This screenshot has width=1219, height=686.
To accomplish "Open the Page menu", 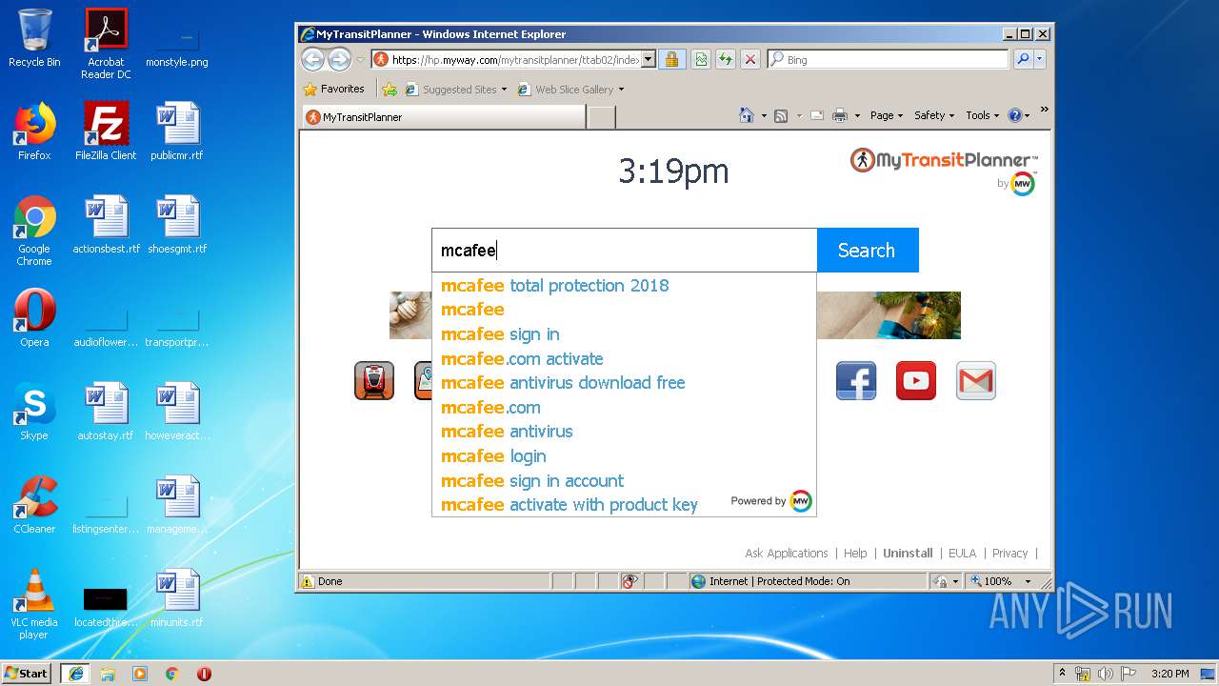I will (x=886, y=115).
